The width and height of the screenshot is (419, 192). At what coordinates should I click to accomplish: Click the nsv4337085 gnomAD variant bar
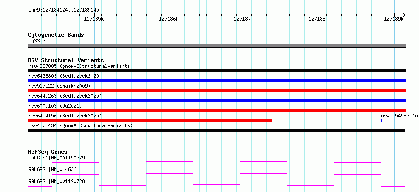[217, 71]
